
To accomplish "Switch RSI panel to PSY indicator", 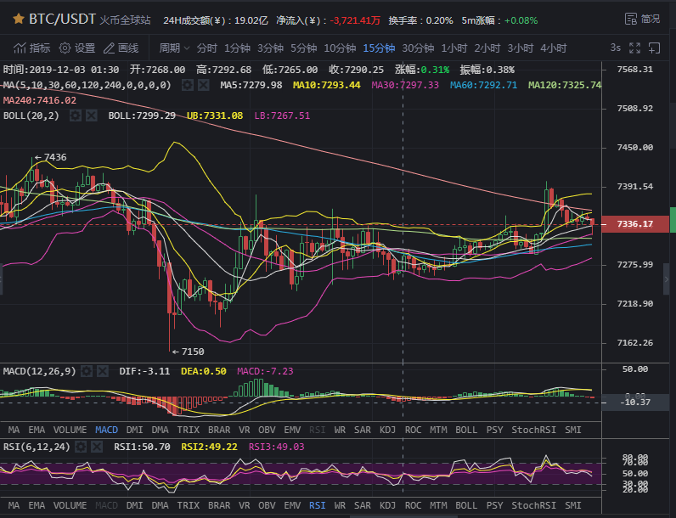I will click(494, 505).
